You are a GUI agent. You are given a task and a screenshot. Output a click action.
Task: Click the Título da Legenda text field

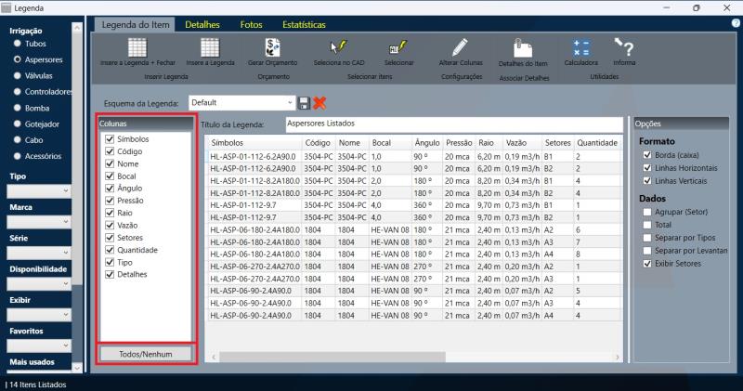point(451,124)
